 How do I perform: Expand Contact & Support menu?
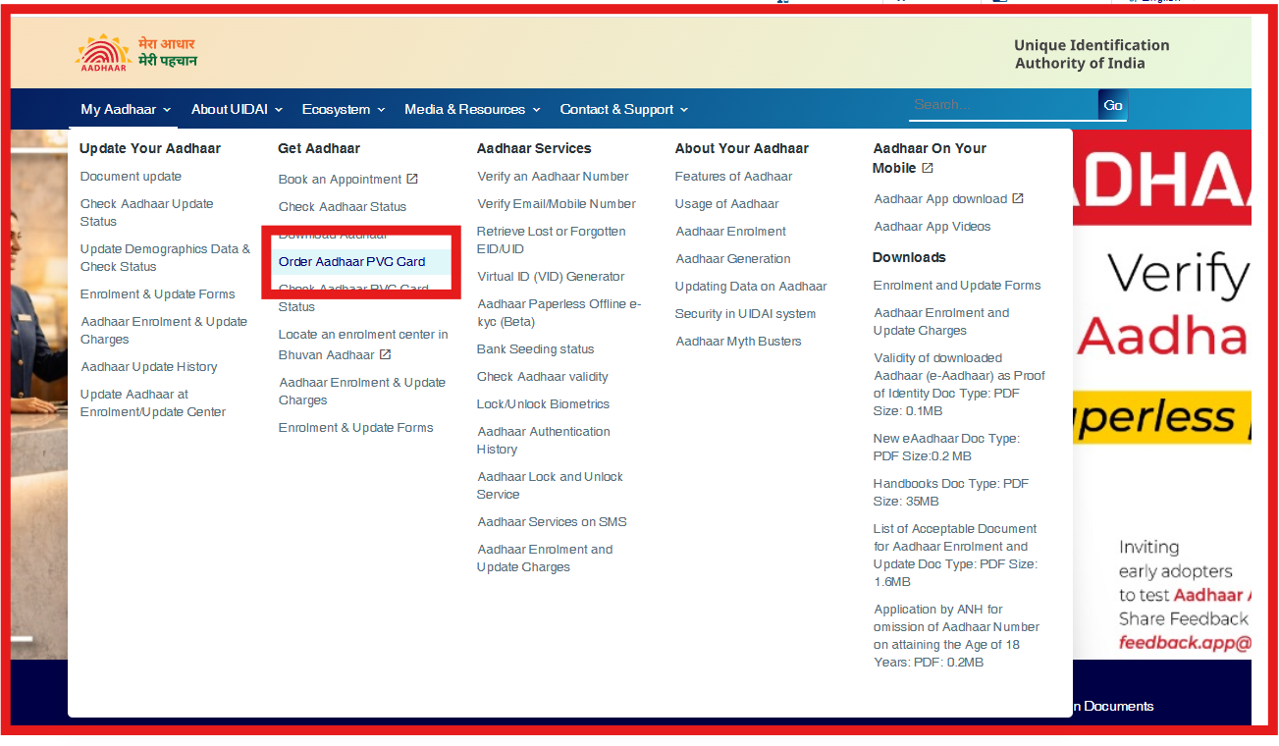624,109
